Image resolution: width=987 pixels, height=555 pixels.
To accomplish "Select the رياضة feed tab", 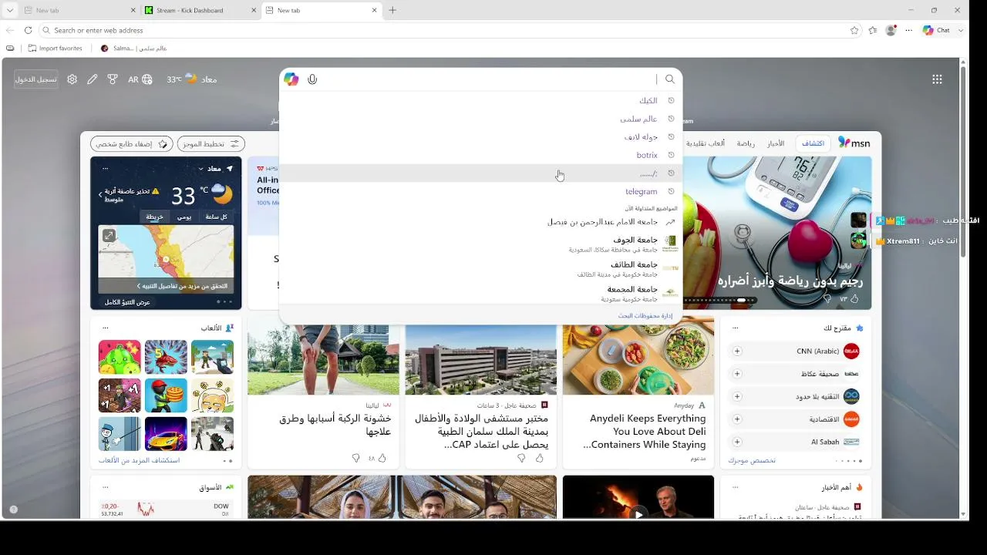I will (x=746, y=143).
